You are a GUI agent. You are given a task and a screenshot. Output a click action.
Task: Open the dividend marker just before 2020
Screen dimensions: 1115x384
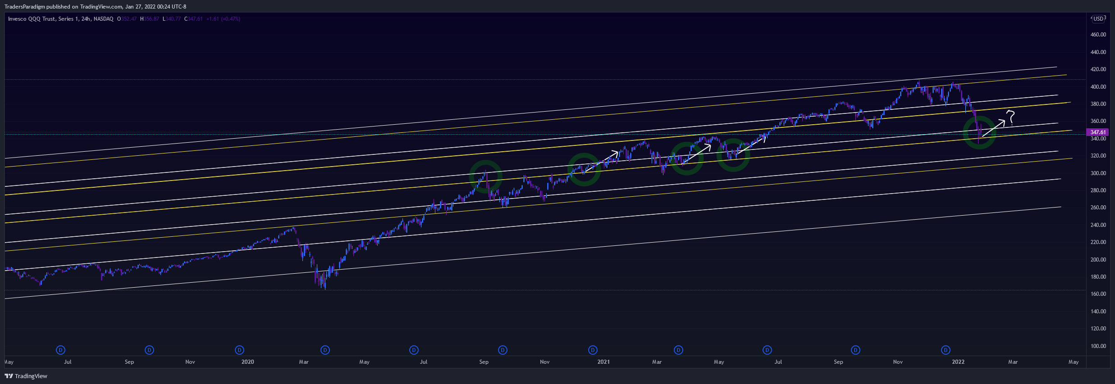tap(240, 350)
